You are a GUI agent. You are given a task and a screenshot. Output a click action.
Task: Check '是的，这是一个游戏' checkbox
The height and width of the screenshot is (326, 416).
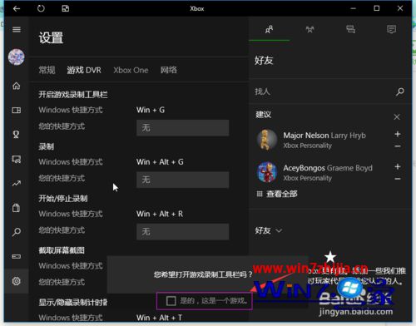[171, 301]
